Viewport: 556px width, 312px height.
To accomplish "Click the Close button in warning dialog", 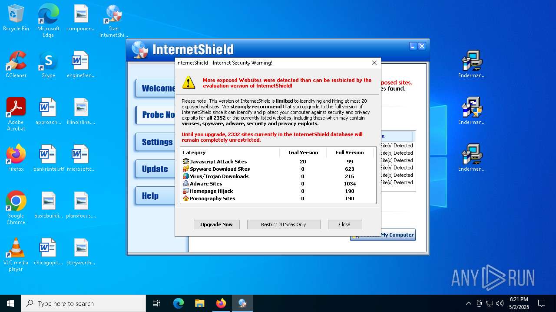I will (x=345, y=224).
